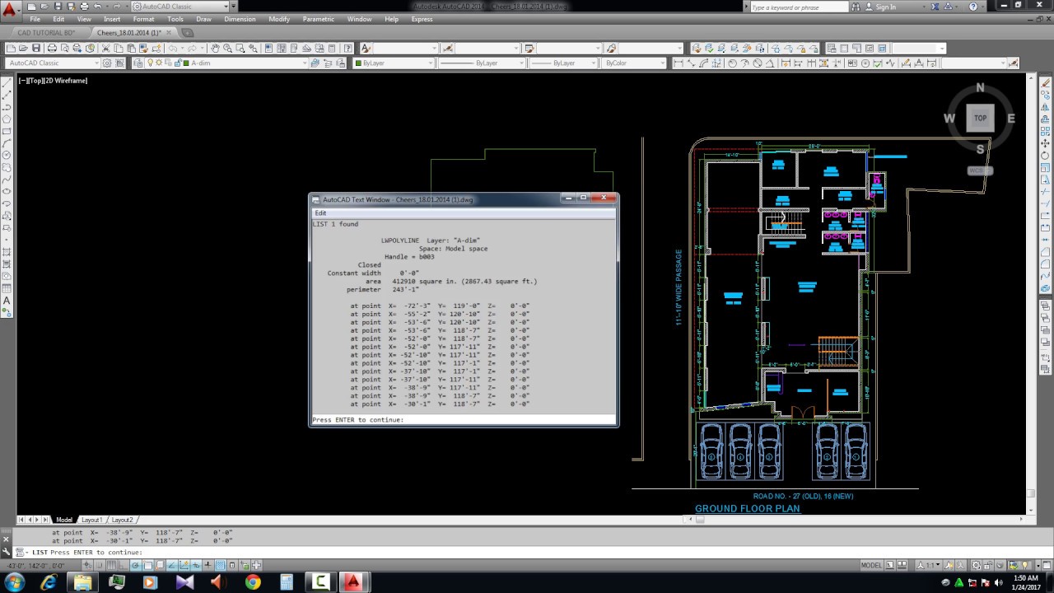Image resolution: width=1054 pixels, height=593 pixels.
Task: Toggle Grid Display in status bar
Action: (112, 565)
